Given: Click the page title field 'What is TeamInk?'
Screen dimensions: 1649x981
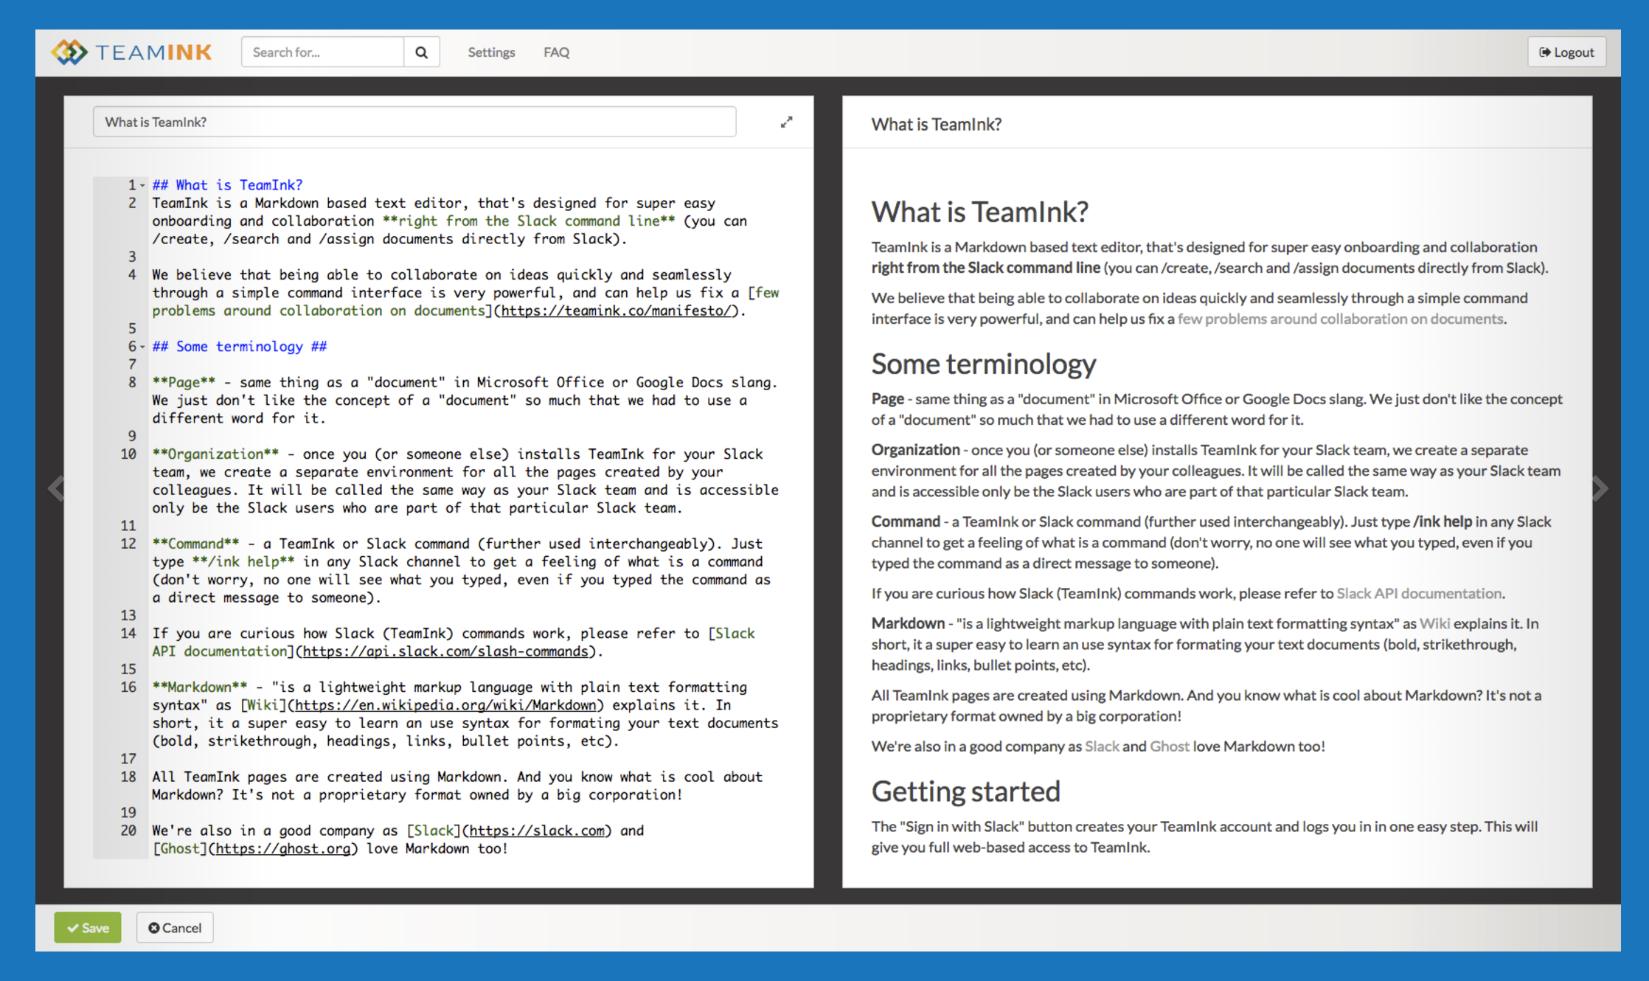Looking at the screenshot, I should pyautogui.click(x=414, y=122).
